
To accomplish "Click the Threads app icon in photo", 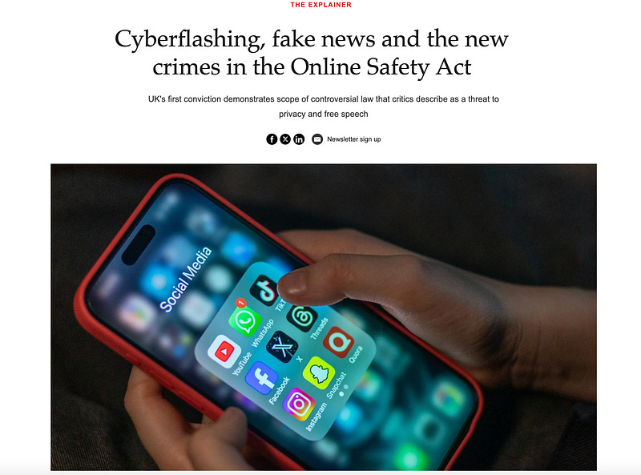I will (302, 317).
